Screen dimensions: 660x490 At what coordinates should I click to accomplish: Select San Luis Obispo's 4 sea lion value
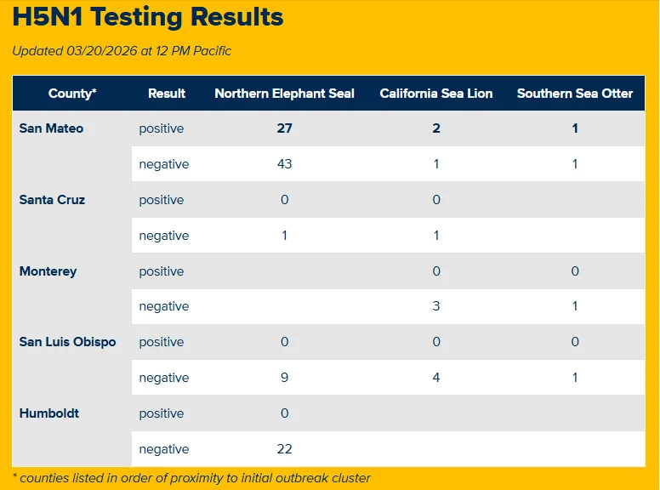click(436, 378)
